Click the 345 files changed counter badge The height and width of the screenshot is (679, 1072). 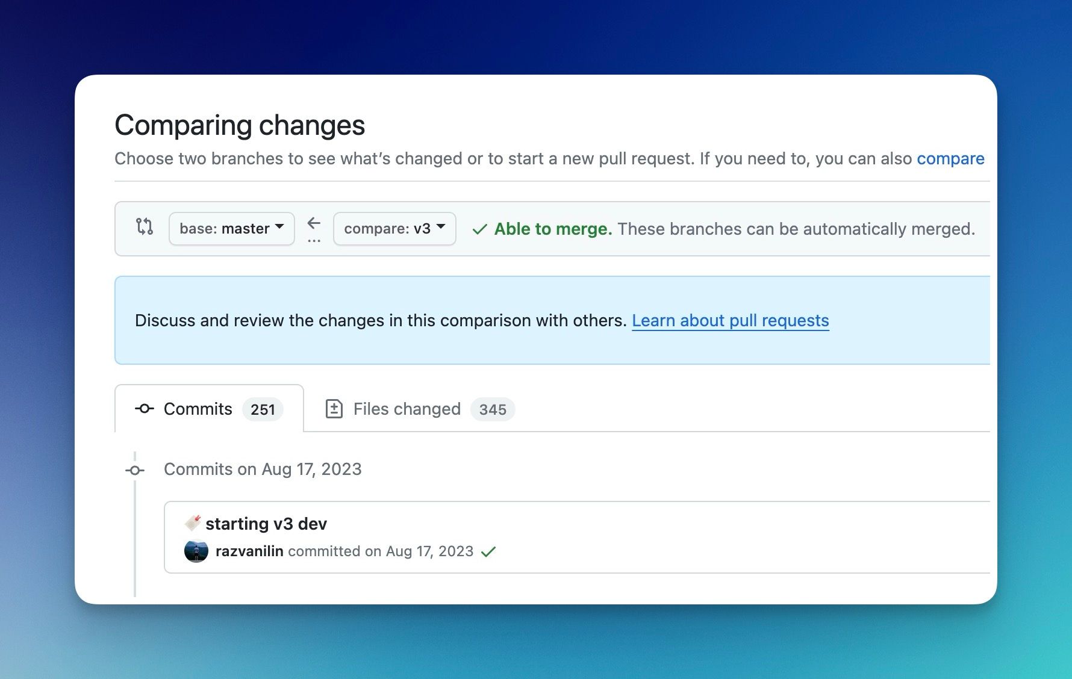[493, 409]
